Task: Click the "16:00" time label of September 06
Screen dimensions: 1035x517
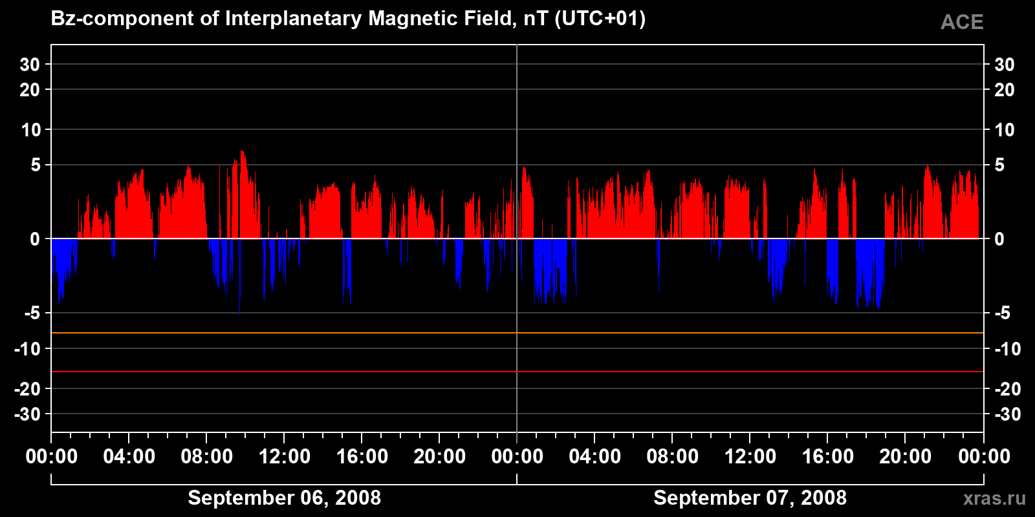Action: pyautogui.click(x=362, y=456)
